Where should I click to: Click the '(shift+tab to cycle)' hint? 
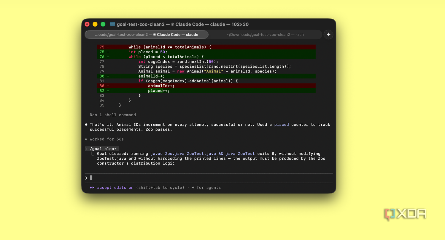160,188
